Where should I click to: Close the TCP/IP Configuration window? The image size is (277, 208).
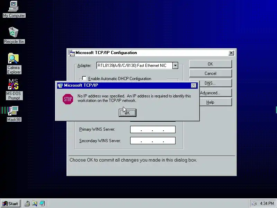click(231, 53)
